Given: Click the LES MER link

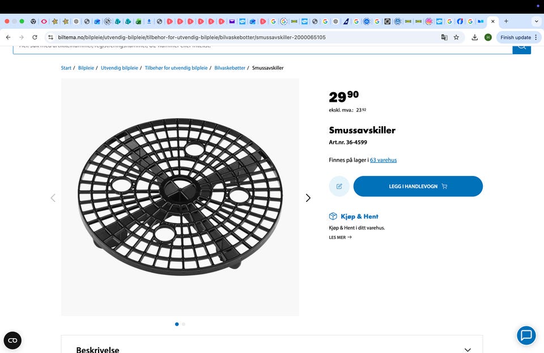Looking at the screenshot, I should [x=340, y=237].
